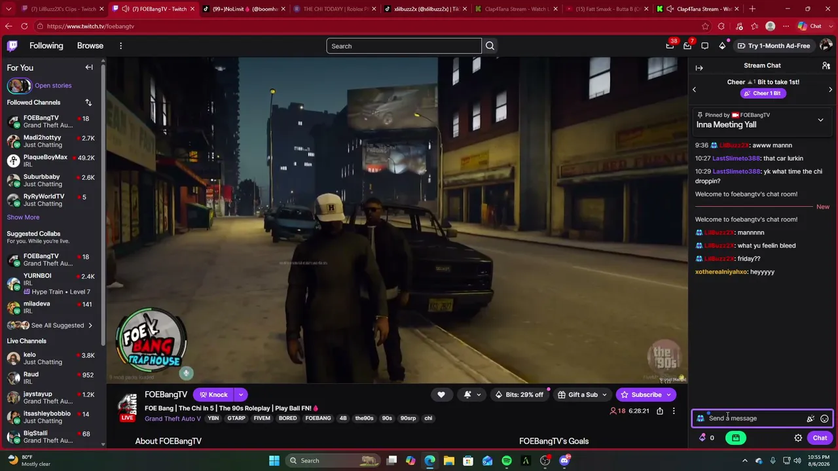
Task: Collapse the Stream Chat panel
Action: click(699, 68)
